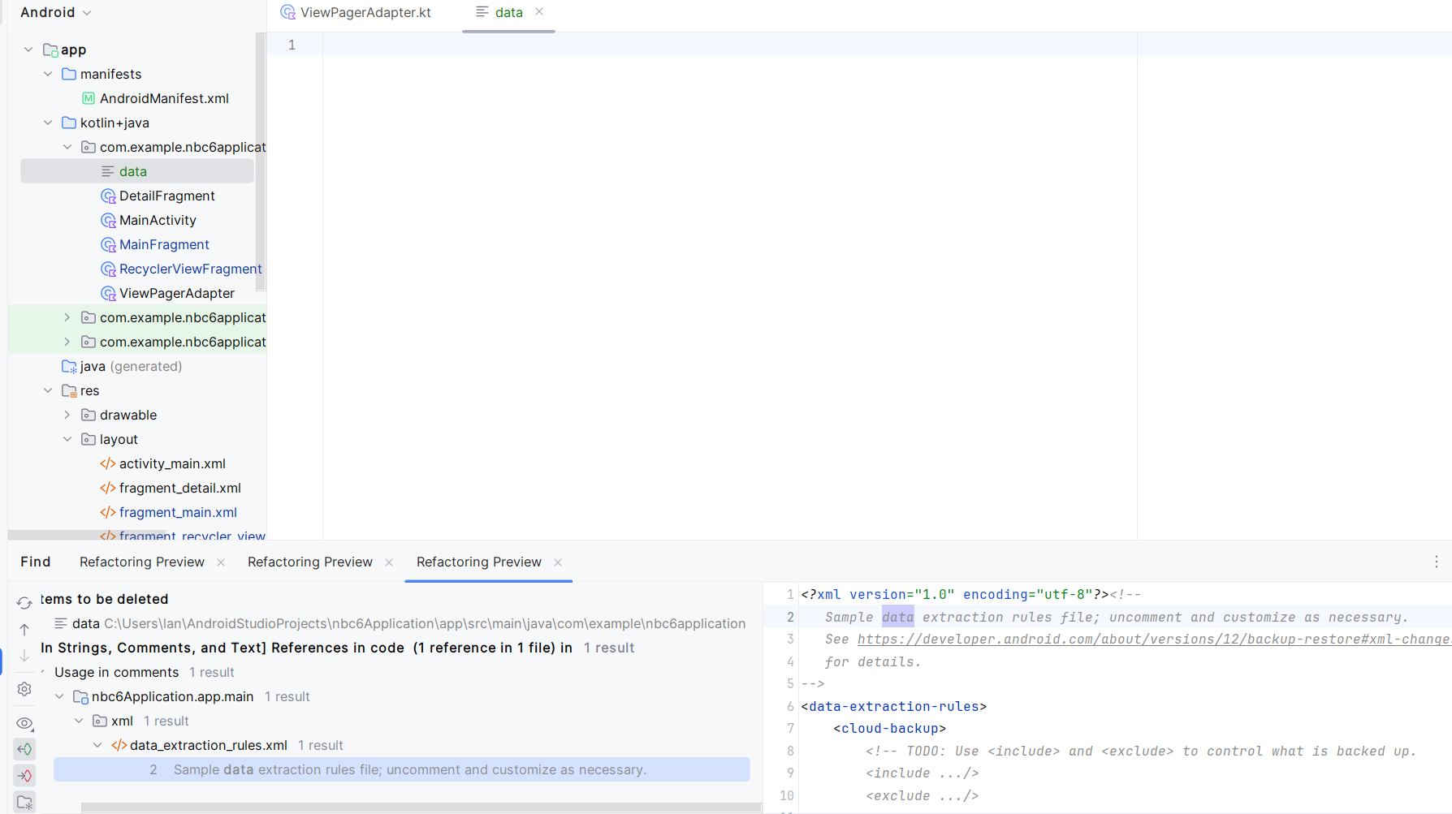Collapse the layout folder

pyautogui.click(x=67, y=440)
